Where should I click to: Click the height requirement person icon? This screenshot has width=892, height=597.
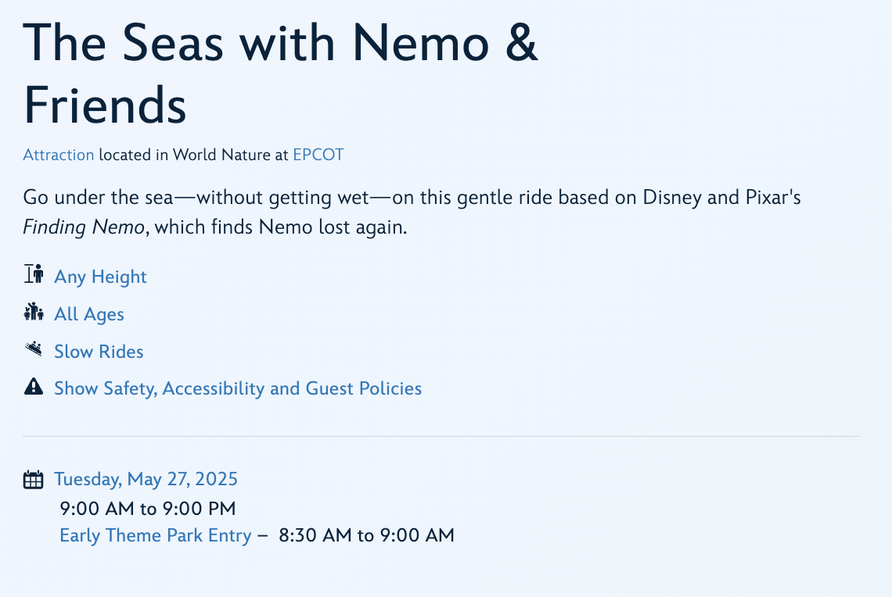click(33, 274)
